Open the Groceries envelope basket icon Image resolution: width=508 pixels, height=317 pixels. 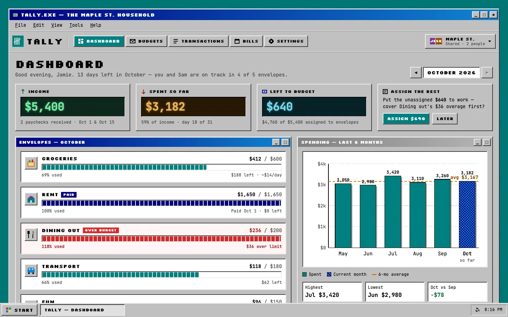[31, 163]
